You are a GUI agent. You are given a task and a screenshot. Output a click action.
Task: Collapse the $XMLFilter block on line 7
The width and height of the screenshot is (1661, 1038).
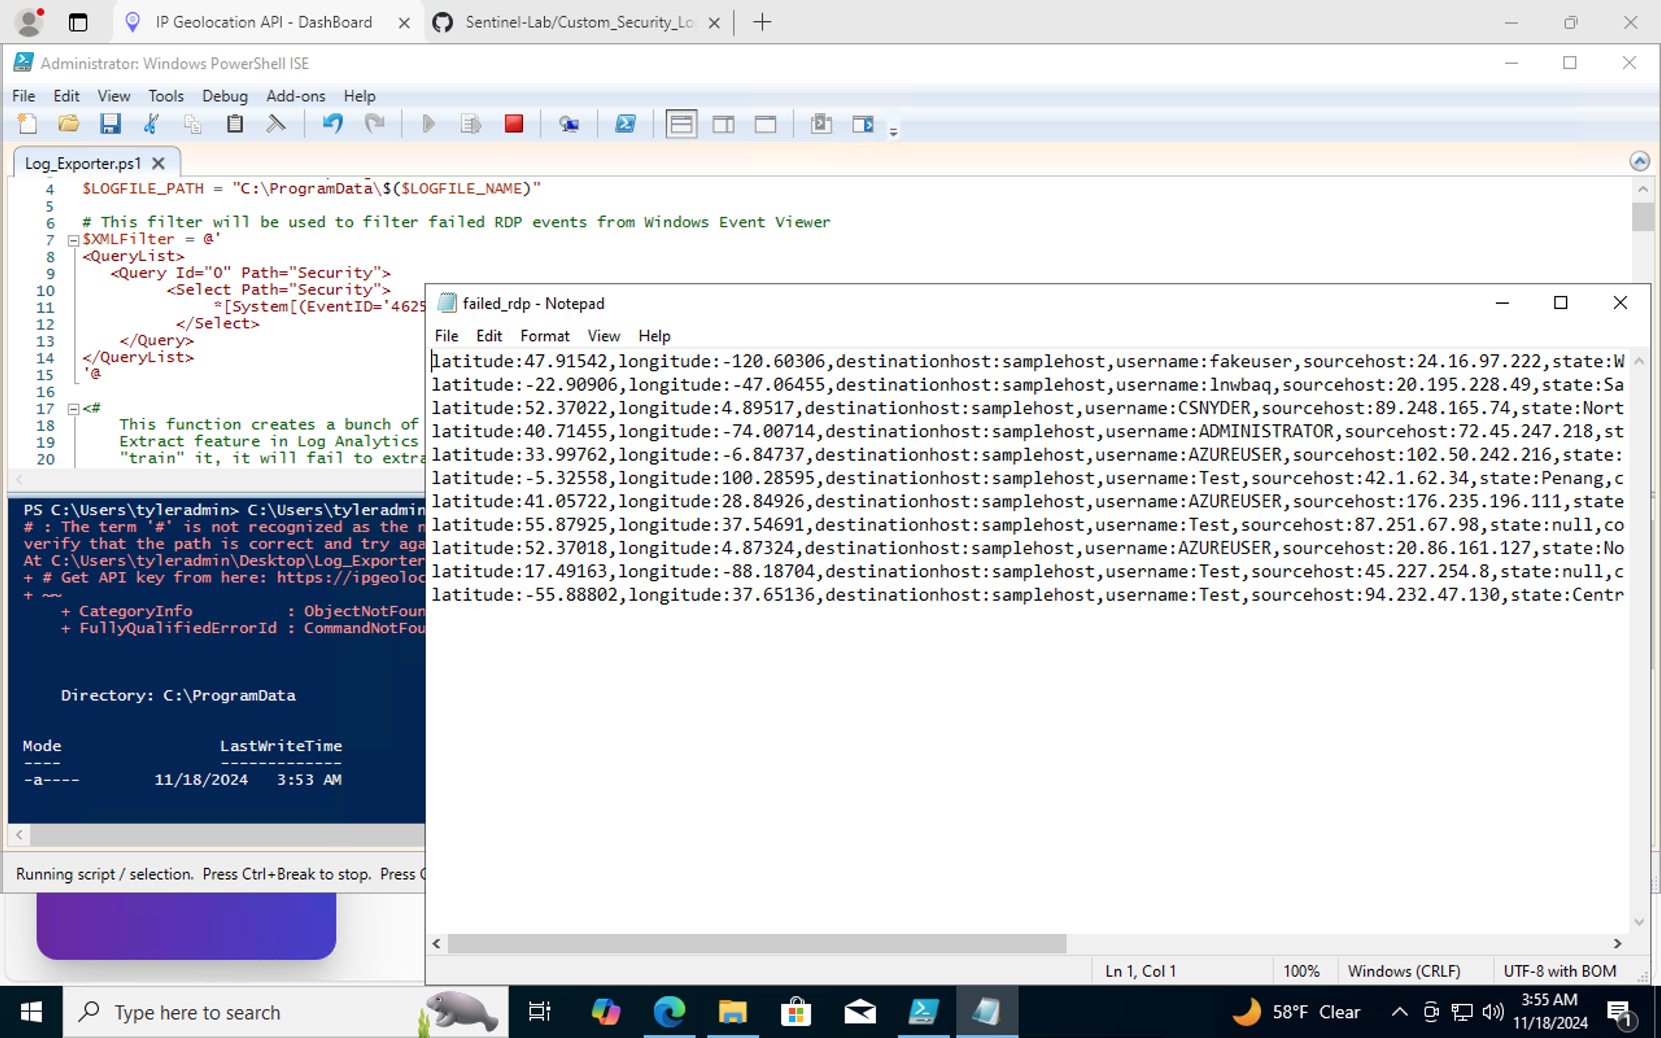point(73,240)
